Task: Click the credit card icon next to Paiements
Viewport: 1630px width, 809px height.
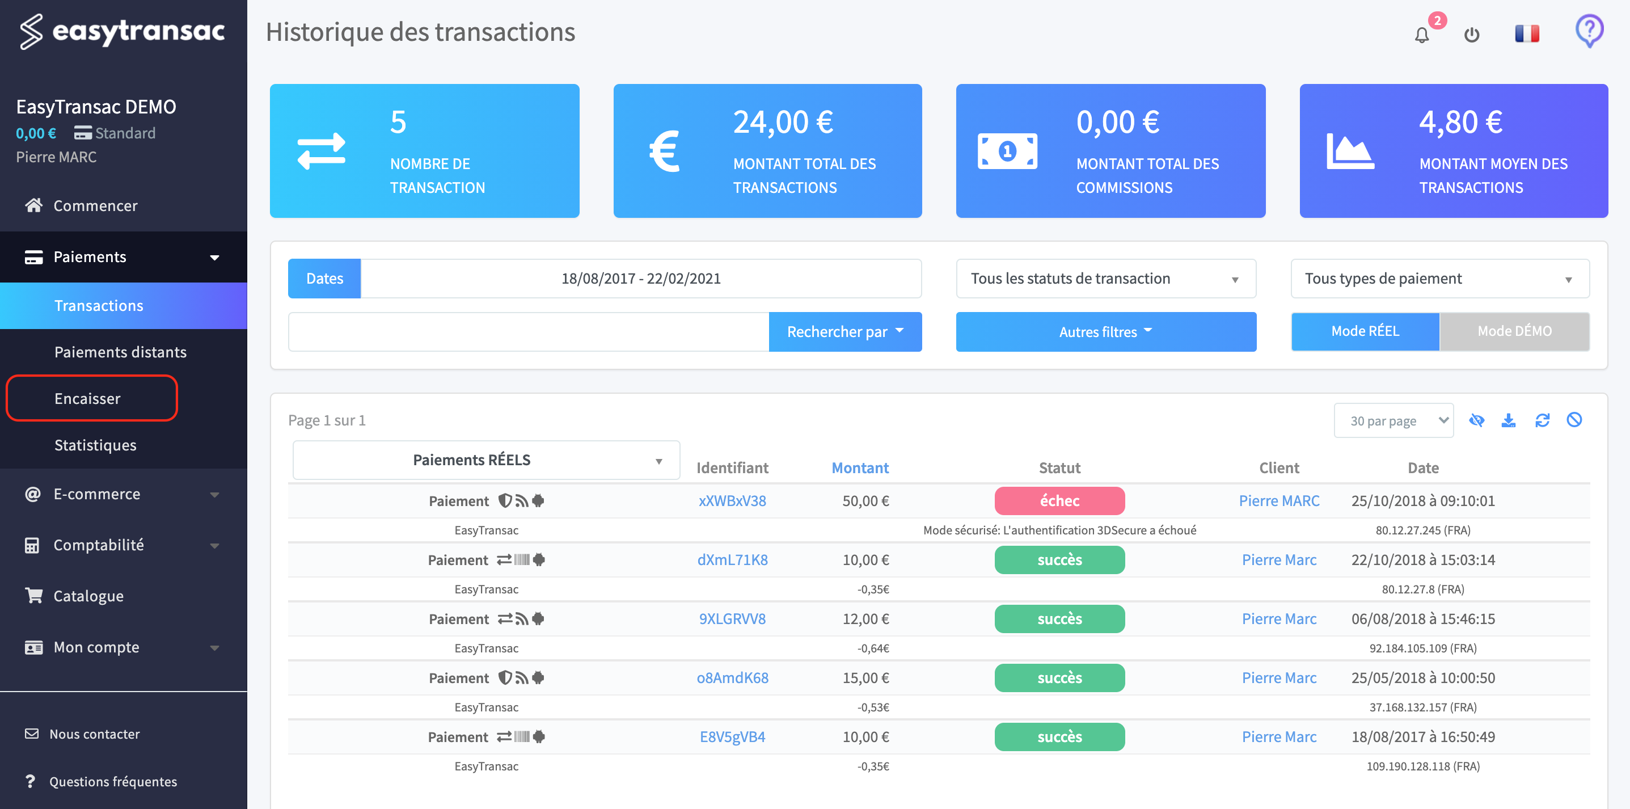Action: tap(33, 257)
